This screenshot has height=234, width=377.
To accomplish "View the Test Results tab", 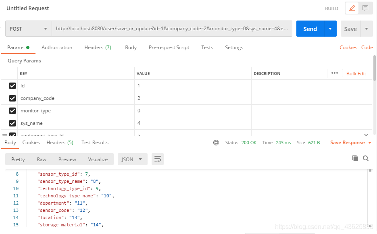I will click(x=95, y=143).
